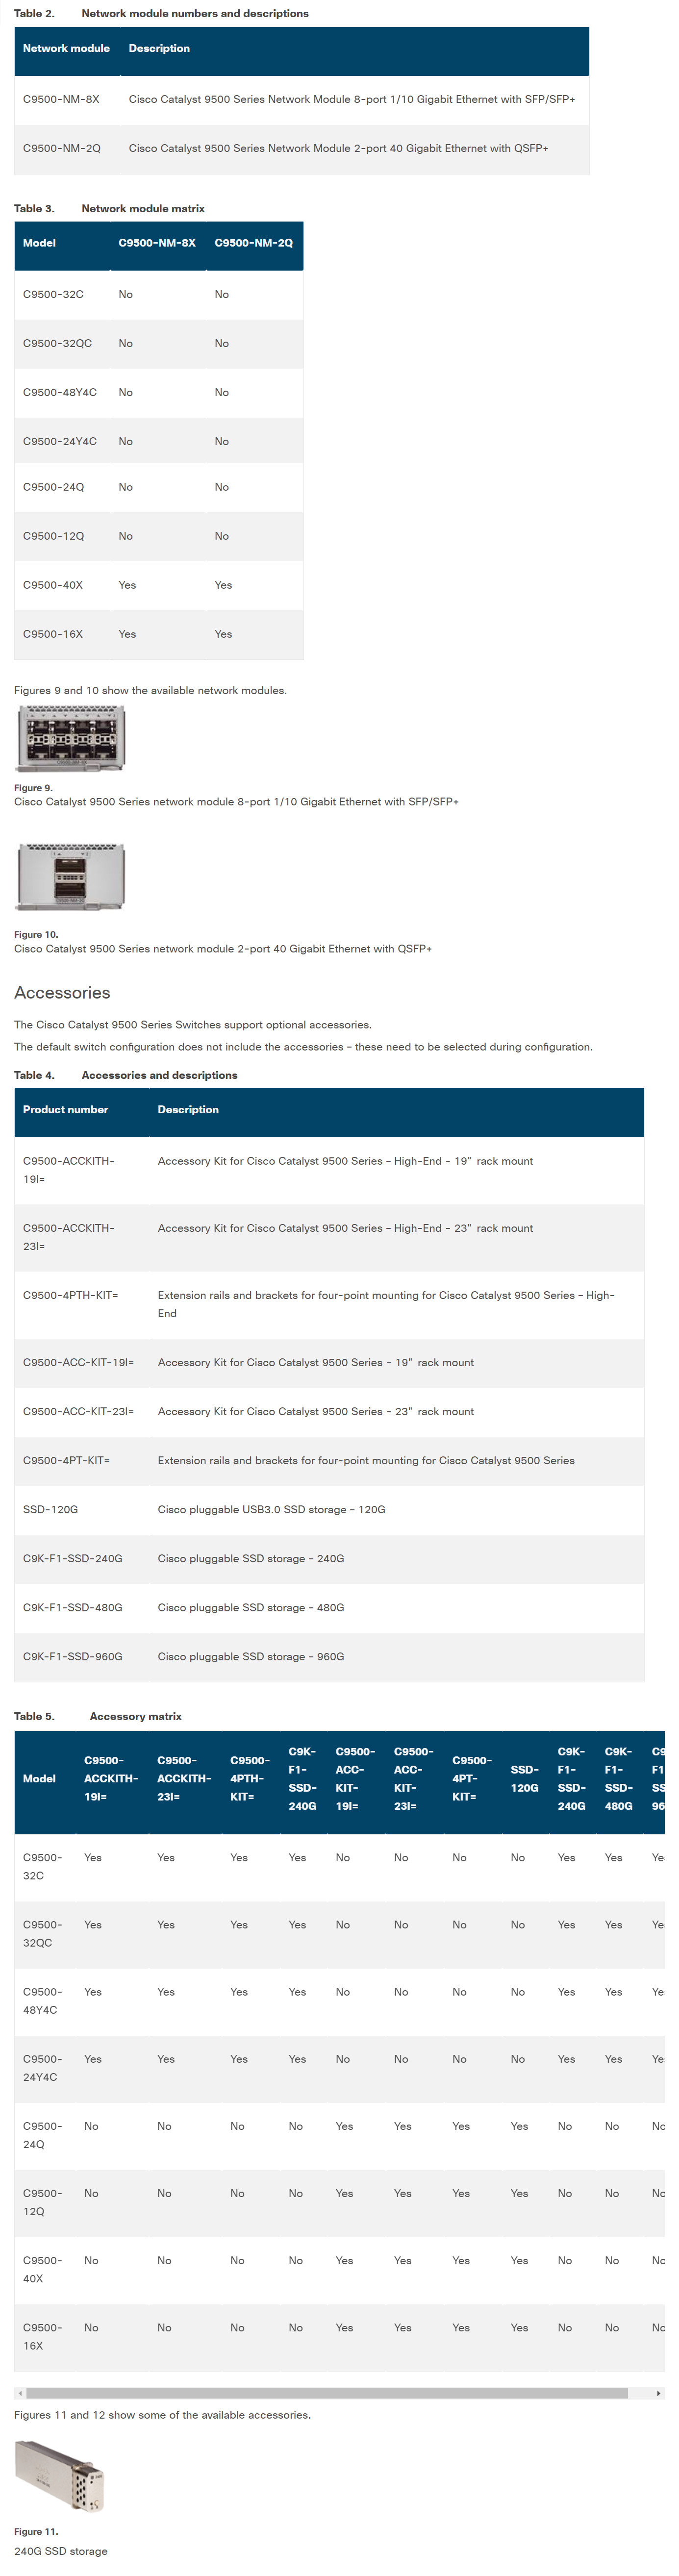The height and width of the screenshot is (2576, 679).
Task: Click the Figure 10 2-port QSFP+ module image
Action: [x=70, y=877]
